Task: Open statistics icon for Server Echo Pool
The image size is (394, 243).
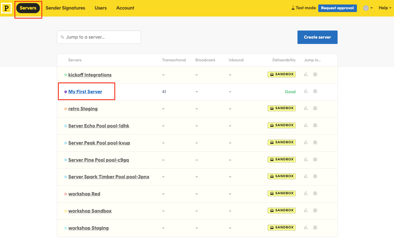Action: click(x=306, y=125)
